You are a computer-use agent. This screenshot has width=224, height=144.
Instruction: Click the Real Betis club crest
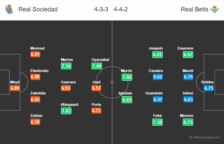coord(214,9)
